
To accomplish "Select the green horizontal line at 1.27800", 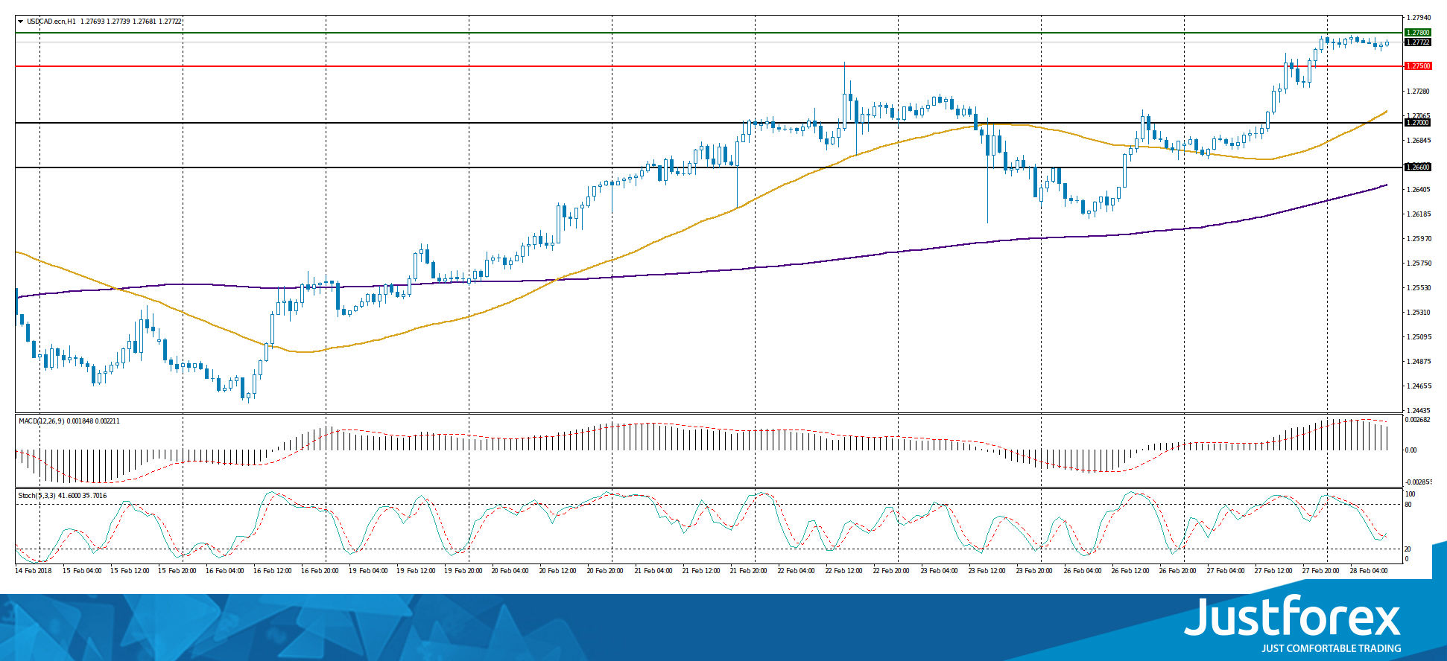I will pos(708,33).
